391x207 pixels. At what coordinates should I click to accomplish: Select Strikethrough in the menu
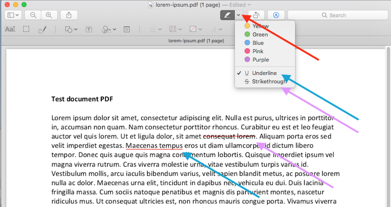pos(265,82)
